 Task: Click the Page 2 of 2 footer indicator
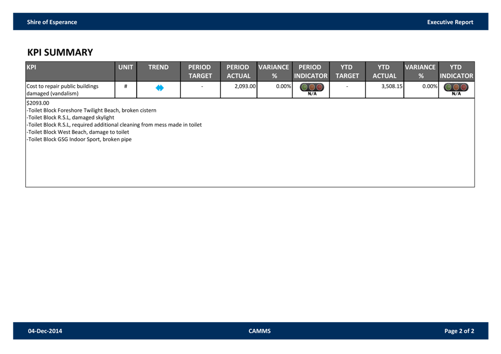click(459, 331)
